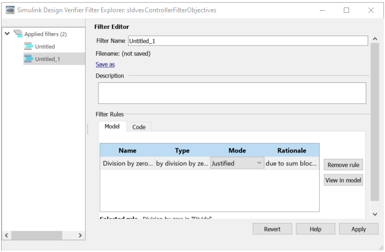Viewport: 385px width, 252px height.
Task: Click the Rationale cell of the rule
Action: [x=291, y=163]
